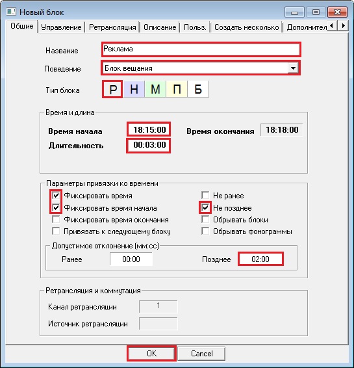Select block type Б
The image size is (354, 368).
point(198,89)
